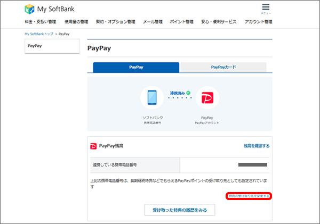Click 受け取った特典の履歴をみる button
The width and height of the screenshot is (320, 224).
(180, 210)
